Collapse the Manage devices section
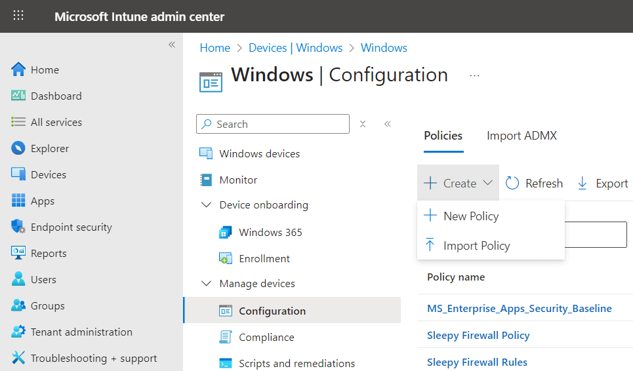Screen dimensions: 633x371 click(x=207, y=284)
